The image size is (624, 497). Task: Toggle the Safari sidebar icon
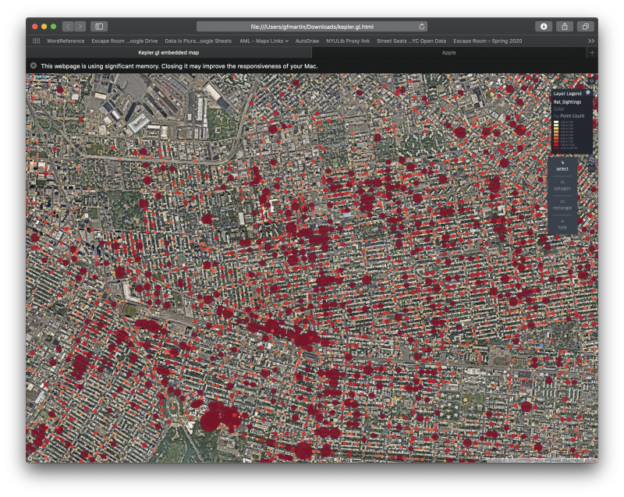[x=100, y=26]
